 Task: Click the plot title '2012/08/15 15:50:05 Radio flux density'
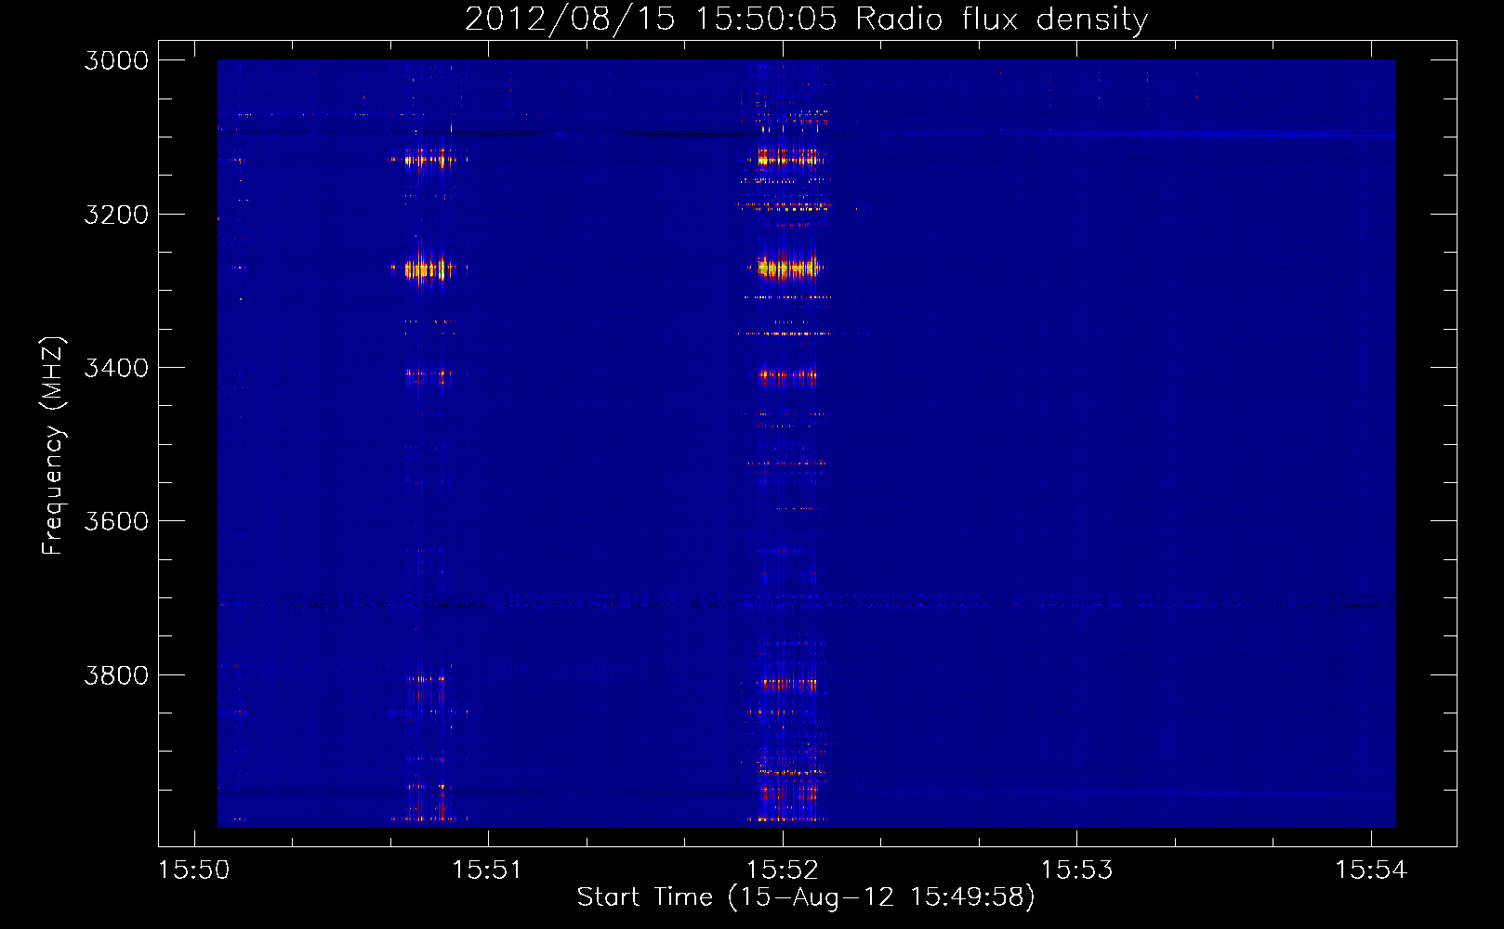pyautogui.click(x=806, y=19)
